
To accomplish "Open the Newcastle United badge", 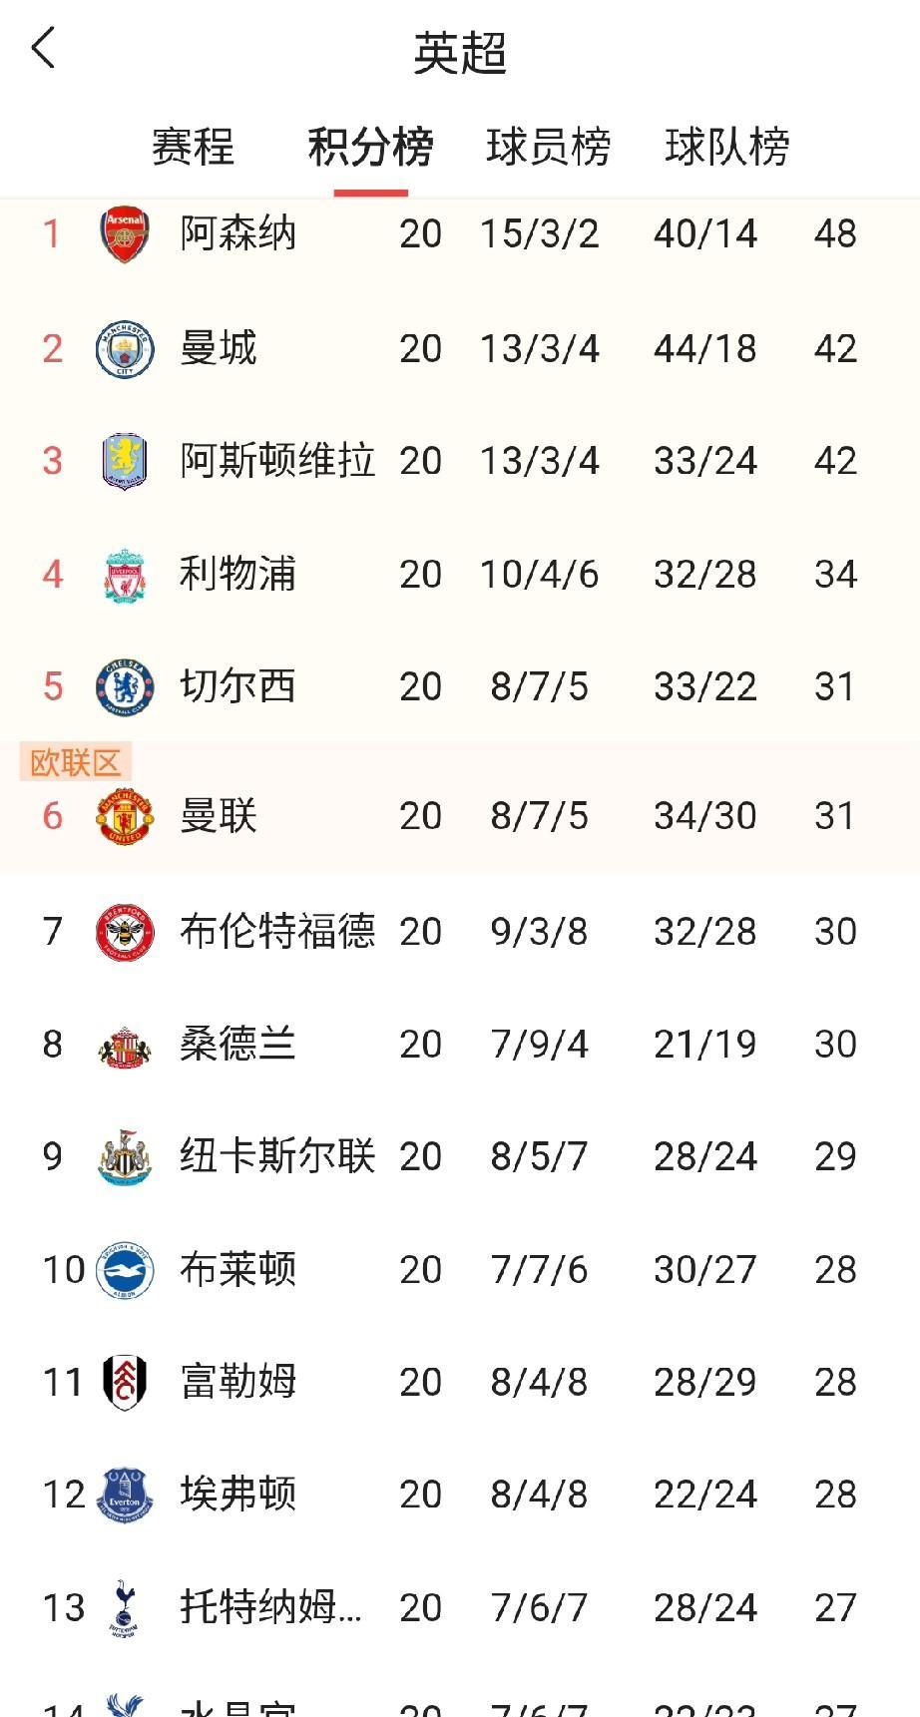I will 125,1157.
